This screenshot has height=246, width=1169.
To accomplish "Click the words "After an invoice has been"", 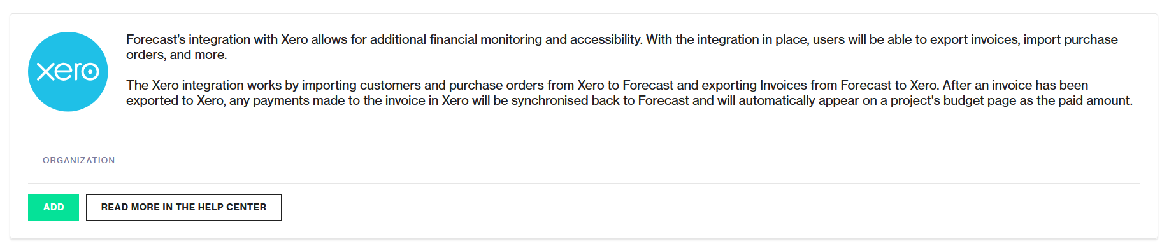I will [1015, 85].
